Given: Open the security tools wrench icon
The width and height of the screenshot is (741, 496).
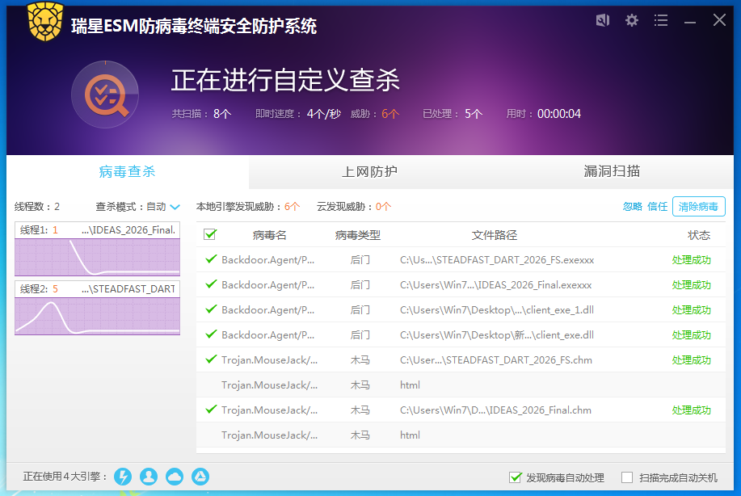Looking at the screenshot, I should [602, 20].
